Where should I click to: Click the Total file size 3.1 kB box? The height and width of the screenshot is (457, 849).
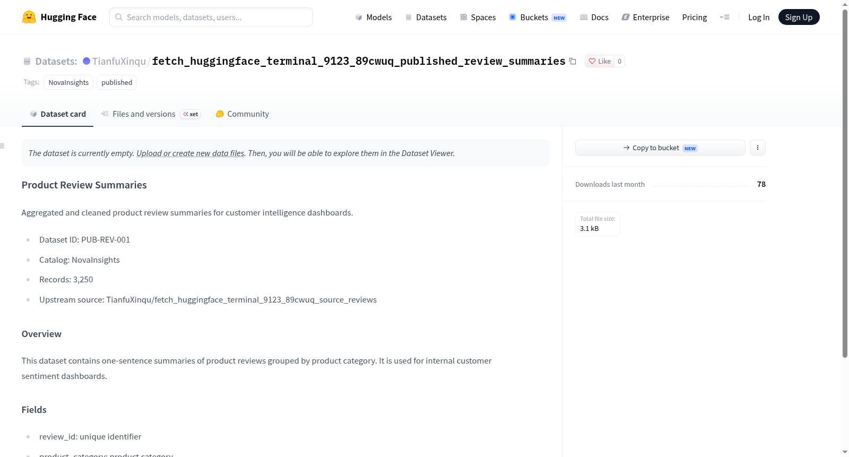point(597,224)
